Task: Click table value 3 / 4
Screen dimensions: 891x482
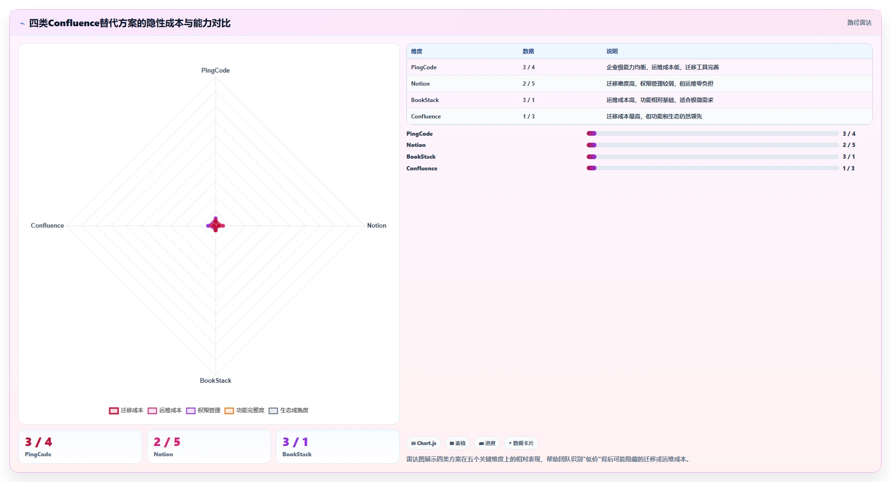Action: [x=529, y=67]
